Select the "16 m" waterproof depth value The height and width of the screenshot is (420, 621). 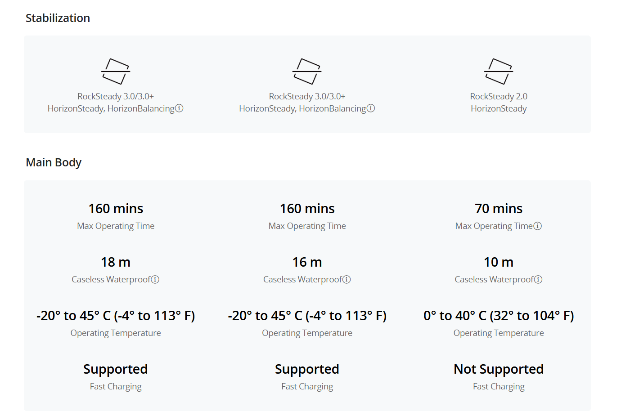[x=307, y=262]
